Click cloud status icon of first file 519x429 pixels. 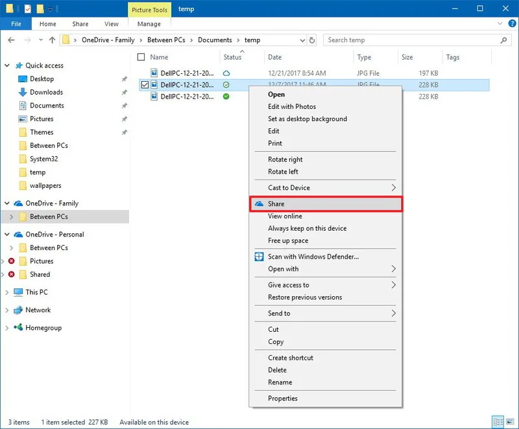(226, 73)
